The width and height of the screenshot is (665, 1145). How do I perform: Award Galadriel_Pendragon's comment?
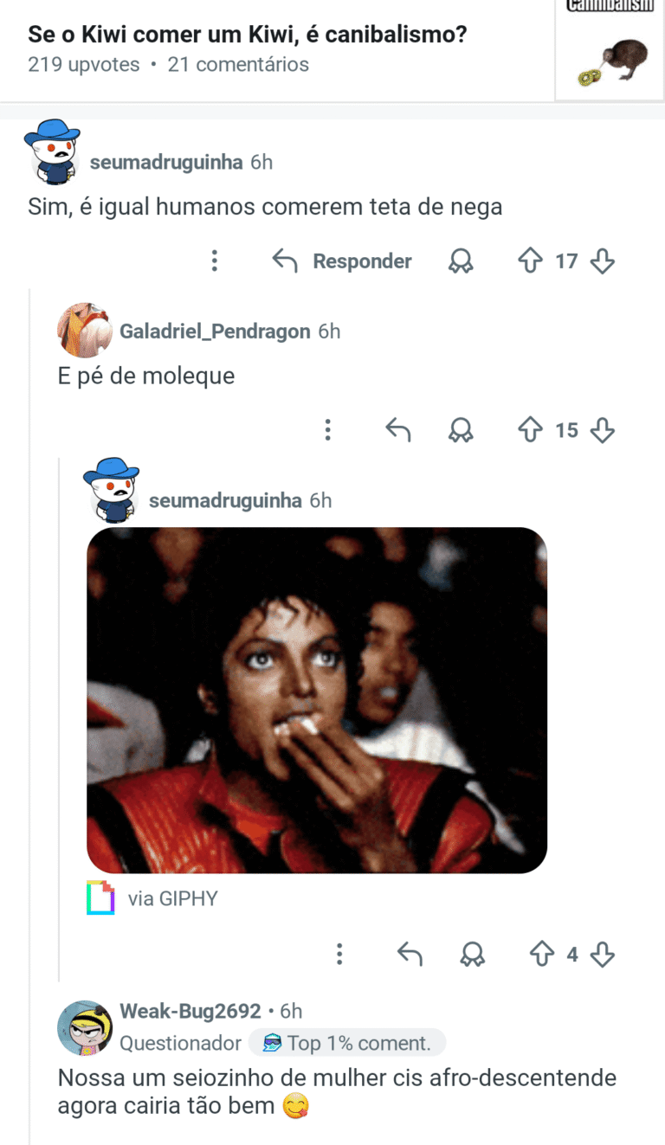tap(461, 429)
